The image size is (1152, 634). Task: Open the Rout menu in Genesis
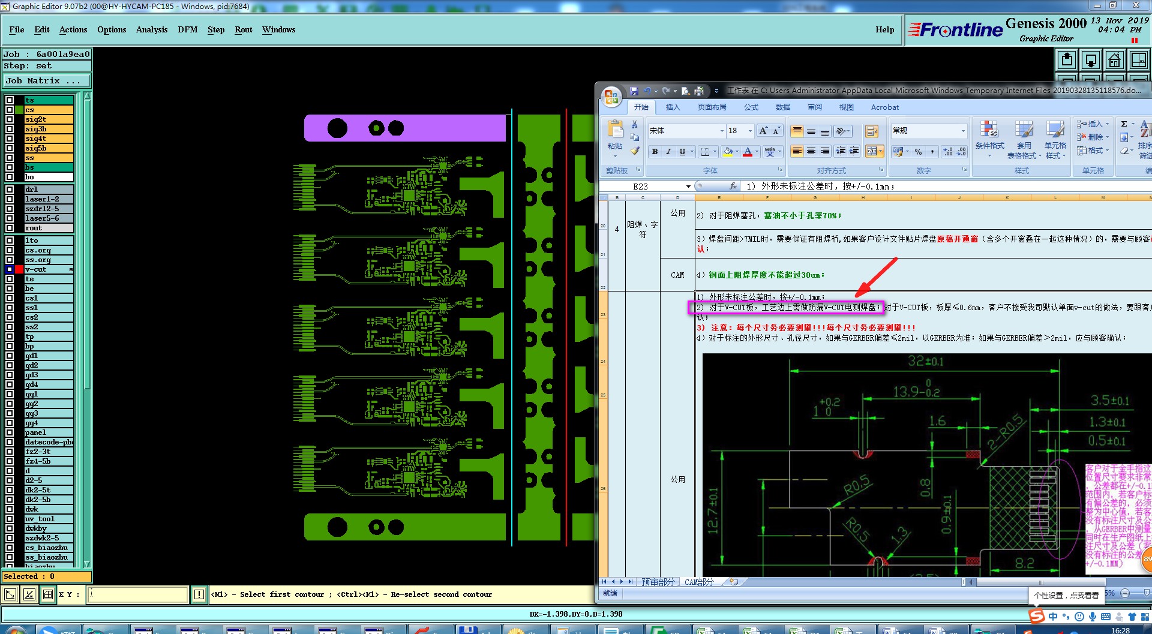tap(244, 29)
